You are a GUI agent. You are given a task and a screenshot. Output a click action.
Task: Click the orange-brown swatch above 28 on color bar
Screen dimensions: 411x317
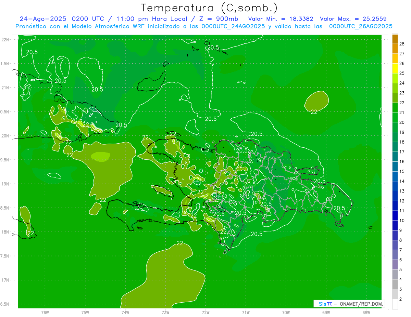pos(395,39)
